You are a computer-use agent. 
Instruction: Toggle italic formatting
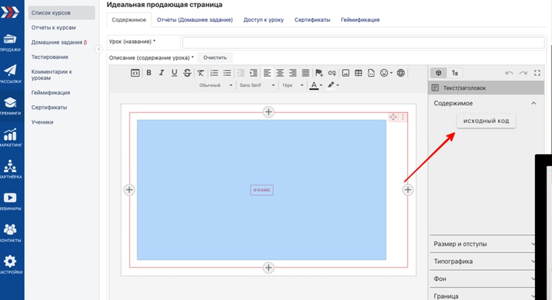[x=161, y=73]
